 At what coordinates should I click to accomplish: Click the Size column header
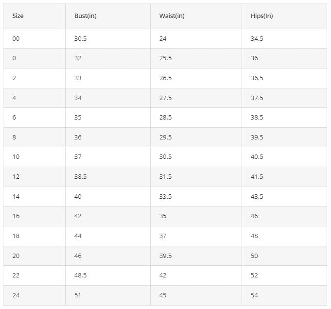pyautogui.click(x=18, y=16)
